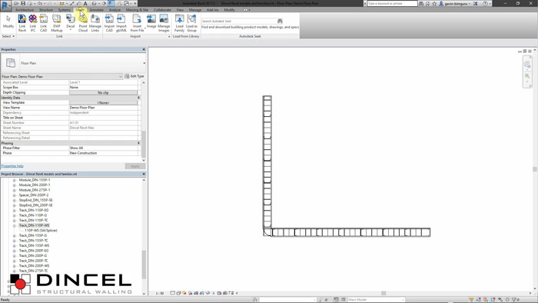Click the Properties panel vertical scrollbar
The height and width of the screenshot is (303, 538).
point(144,144)
